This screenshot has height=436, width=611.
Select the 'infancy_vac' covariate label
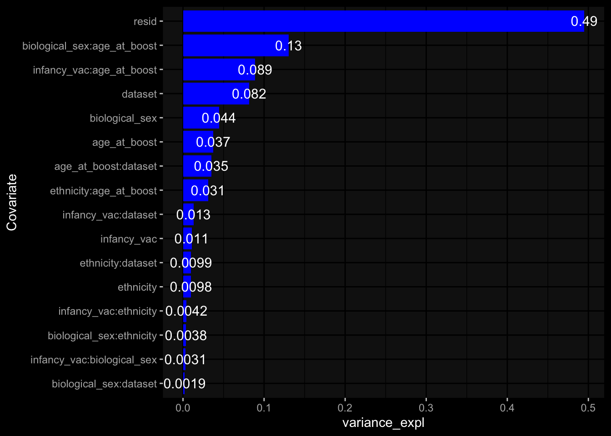(x=129, y=239)
